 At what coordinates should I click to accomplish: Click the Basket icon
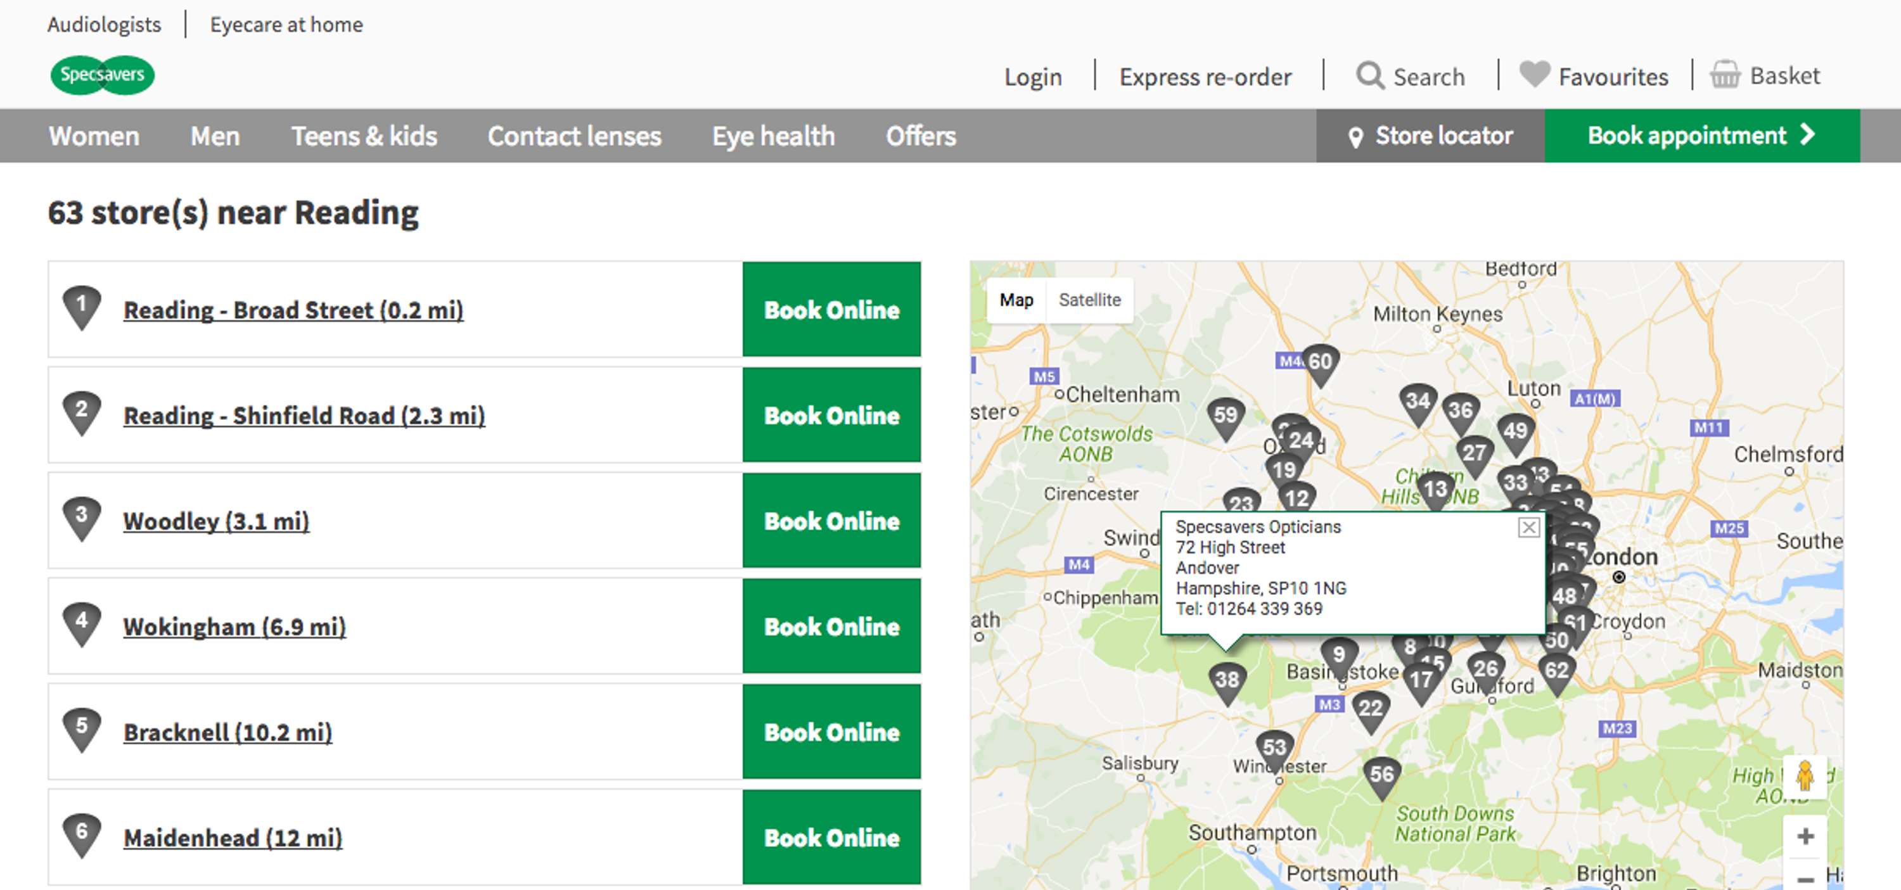(x=1725, y=74)
